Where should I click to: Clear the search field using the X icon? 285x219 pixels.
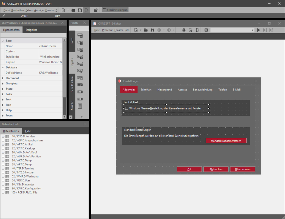point(206,30)
